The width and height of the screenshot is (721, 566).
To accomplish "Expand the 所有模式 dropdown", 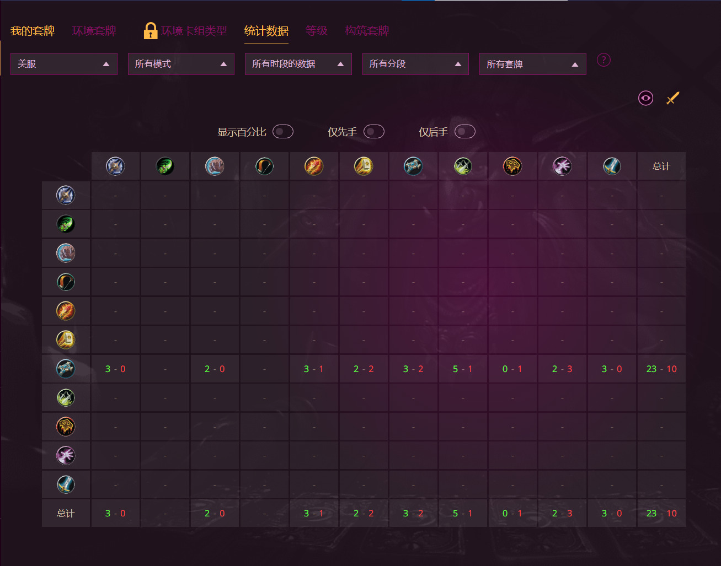I will tap(181, 64).
